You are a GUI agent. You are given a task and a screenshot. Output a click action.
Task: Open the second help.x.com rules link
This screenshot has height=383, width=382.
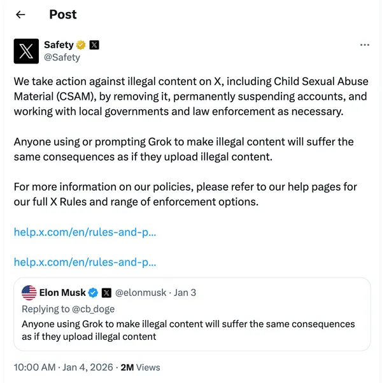(x=85, y=262)
